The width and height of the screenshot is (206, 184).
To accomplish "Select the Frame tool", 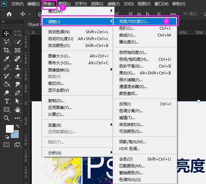I will (17, 50).
